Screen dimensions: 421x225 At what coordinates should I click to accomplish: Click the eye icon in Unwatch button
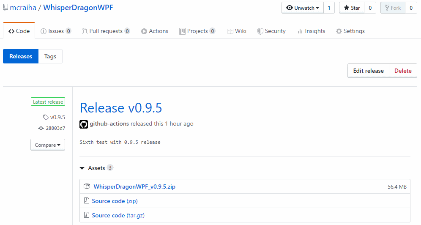[290, 8]
